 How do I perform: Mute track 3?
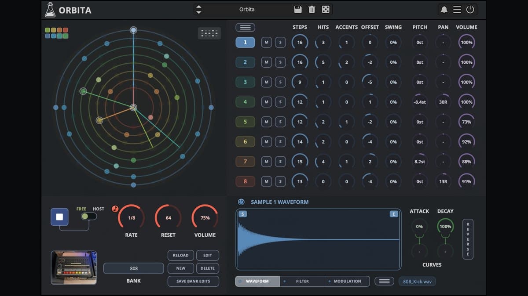click(266, 82)
